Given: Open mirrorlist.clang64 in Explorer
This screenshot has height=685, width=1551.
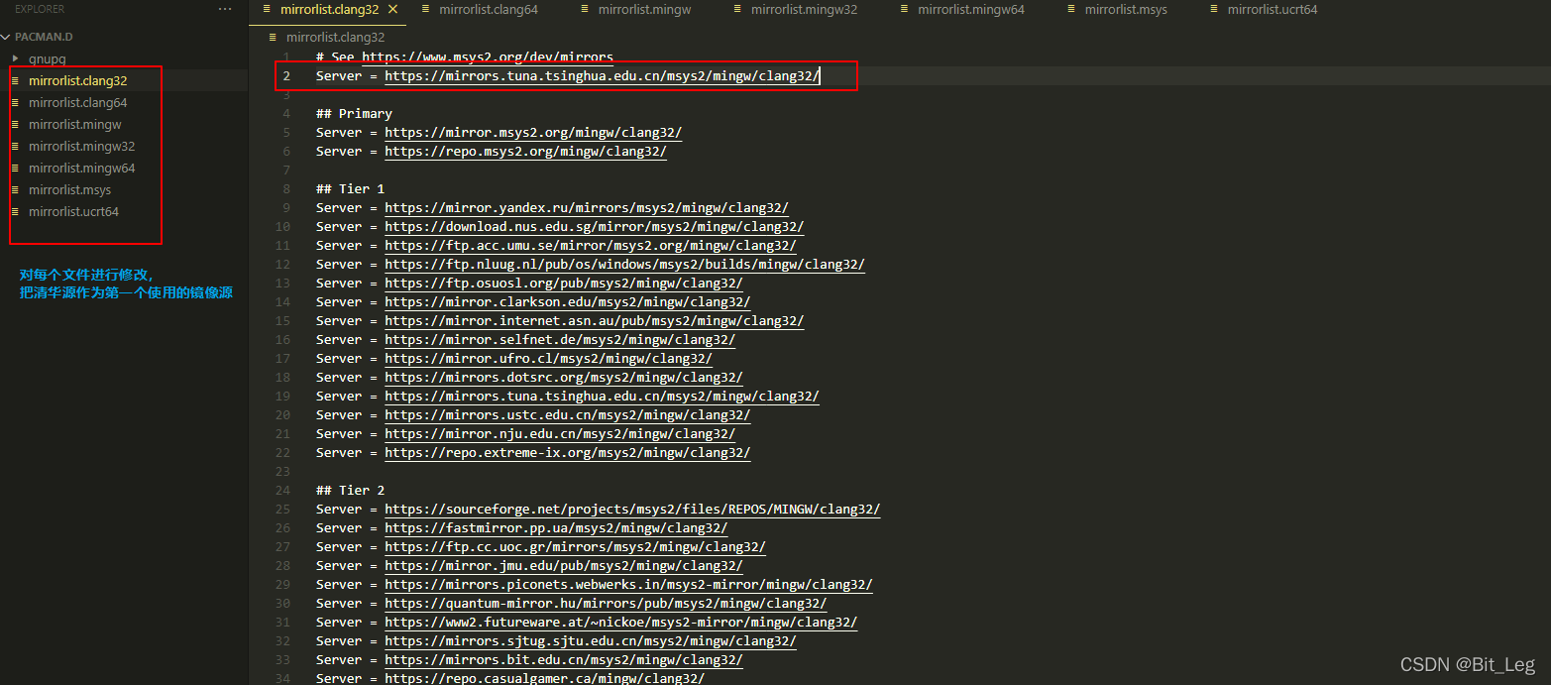Looking at the screenshot, I should 77,102.
